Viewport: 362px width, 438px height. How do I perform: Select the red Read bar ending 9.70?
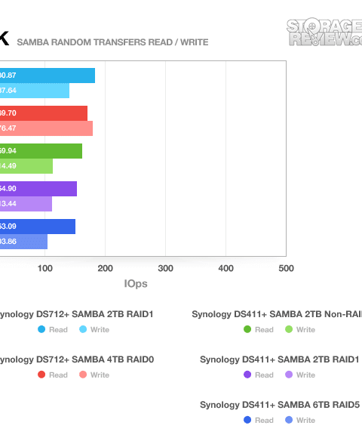[x=44, y=113]
